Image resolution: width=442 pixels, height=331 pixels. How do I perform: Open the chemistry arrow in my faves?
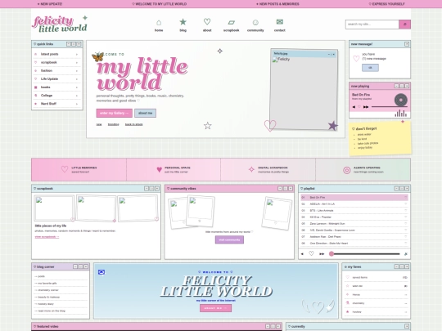[x=406, y=303]
